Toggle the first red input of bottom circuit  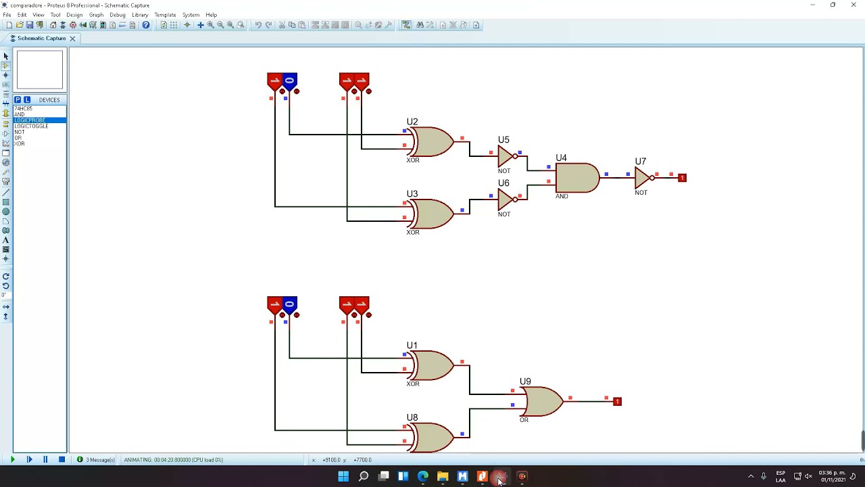pos(274,305)
